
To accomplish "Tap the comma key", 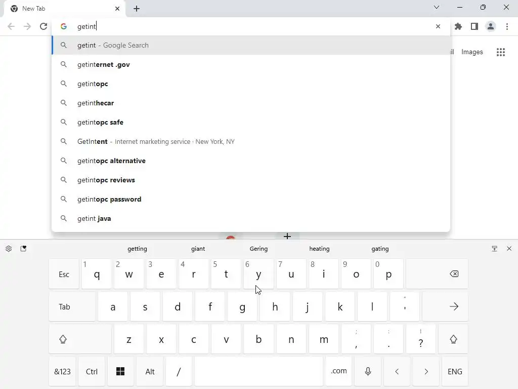I will click(356, 339).
